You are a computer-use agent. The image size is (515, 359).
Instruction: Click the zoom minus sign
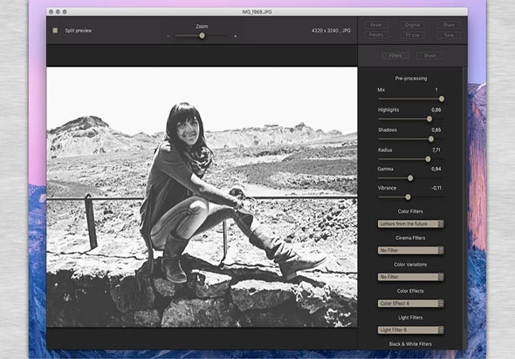pyautogui.click(x=168, y=36)
